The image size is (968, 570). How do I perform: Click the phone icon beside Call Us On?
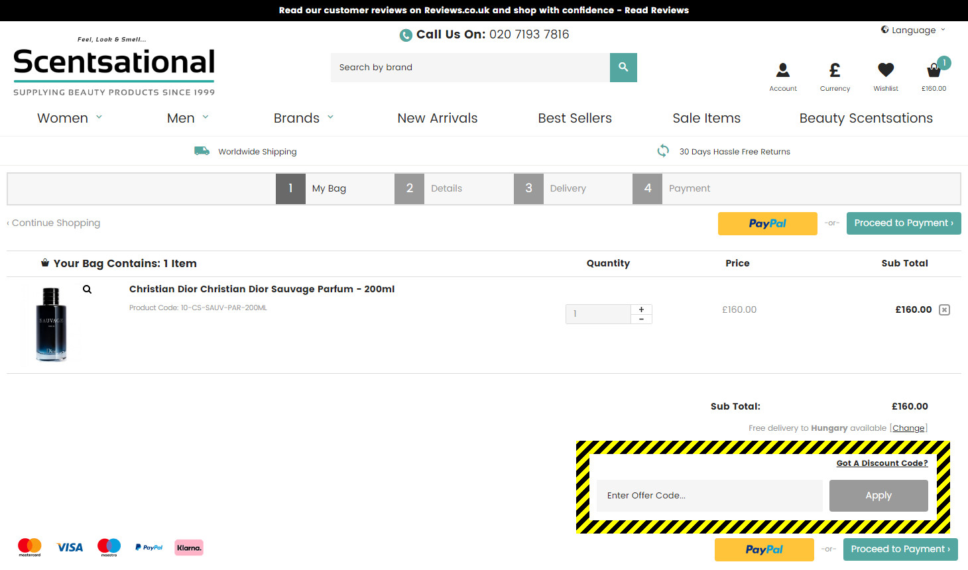click(406, 35)
